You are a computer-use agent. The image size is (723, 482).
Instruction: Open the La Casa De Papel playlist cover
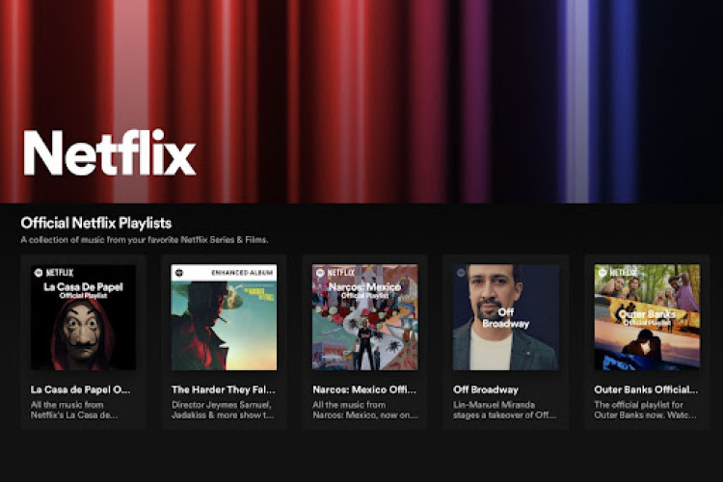coord(83,317)
